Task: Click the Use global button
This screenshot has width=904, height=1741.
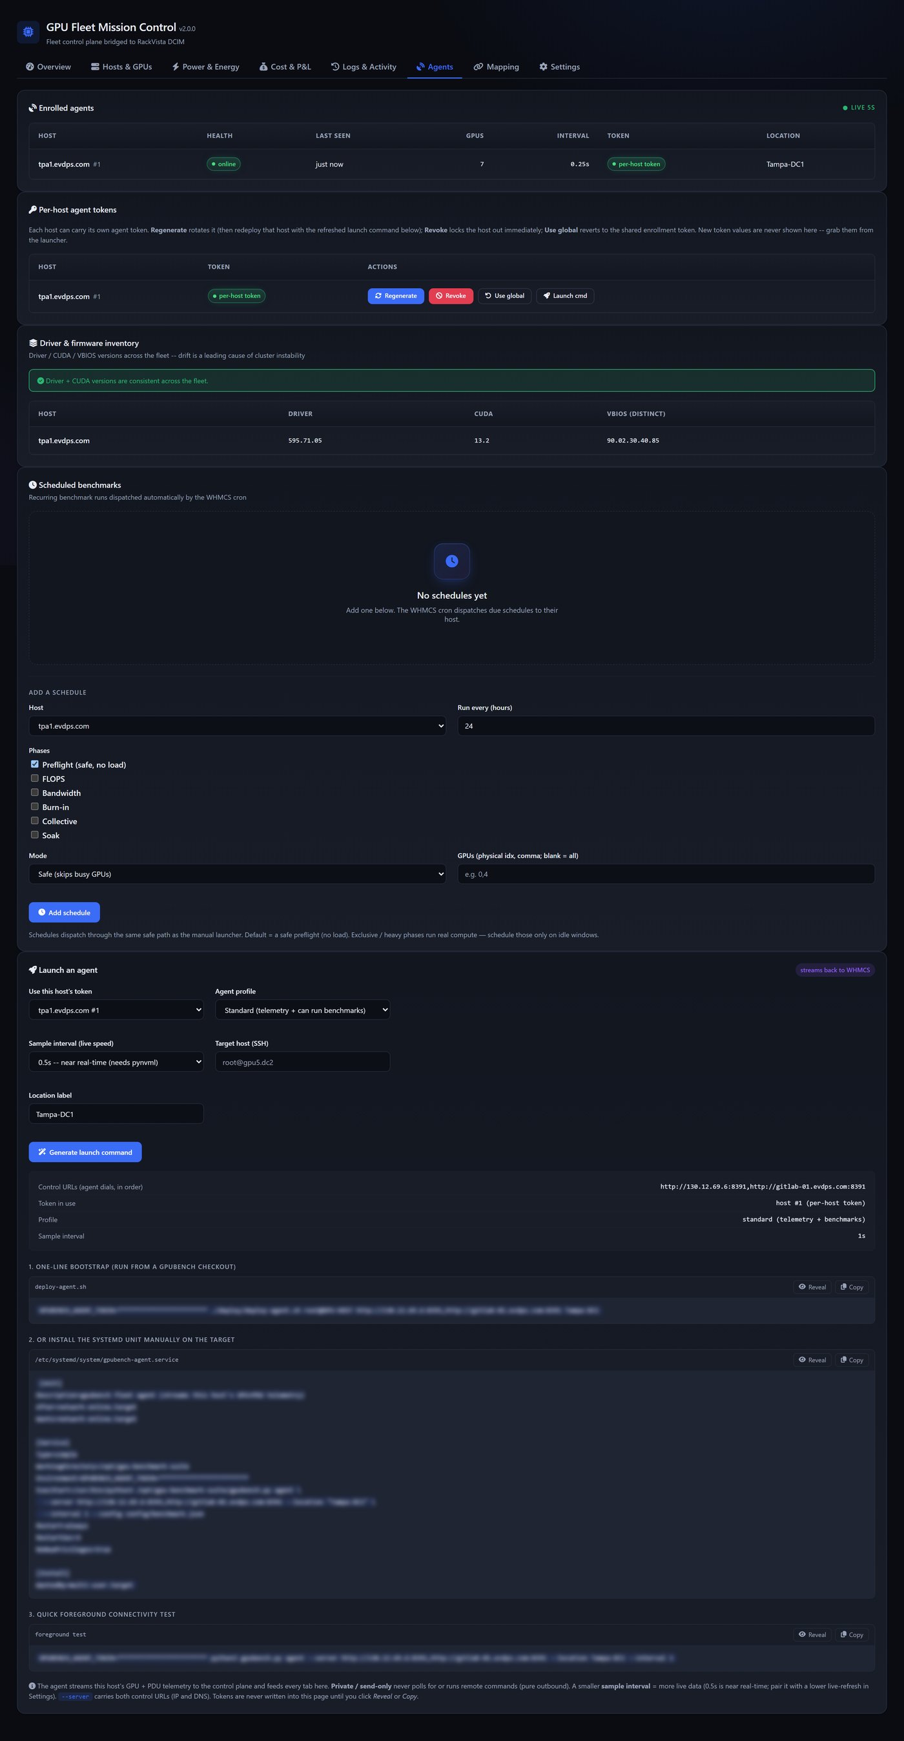Action: (x=505, y=296)
